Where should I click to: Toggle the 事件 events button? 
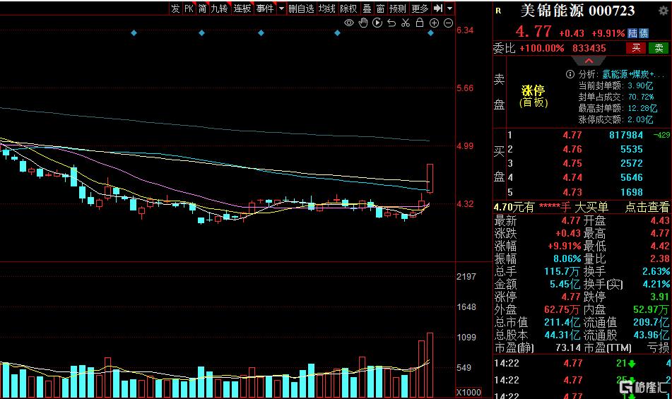click(265, 8)
